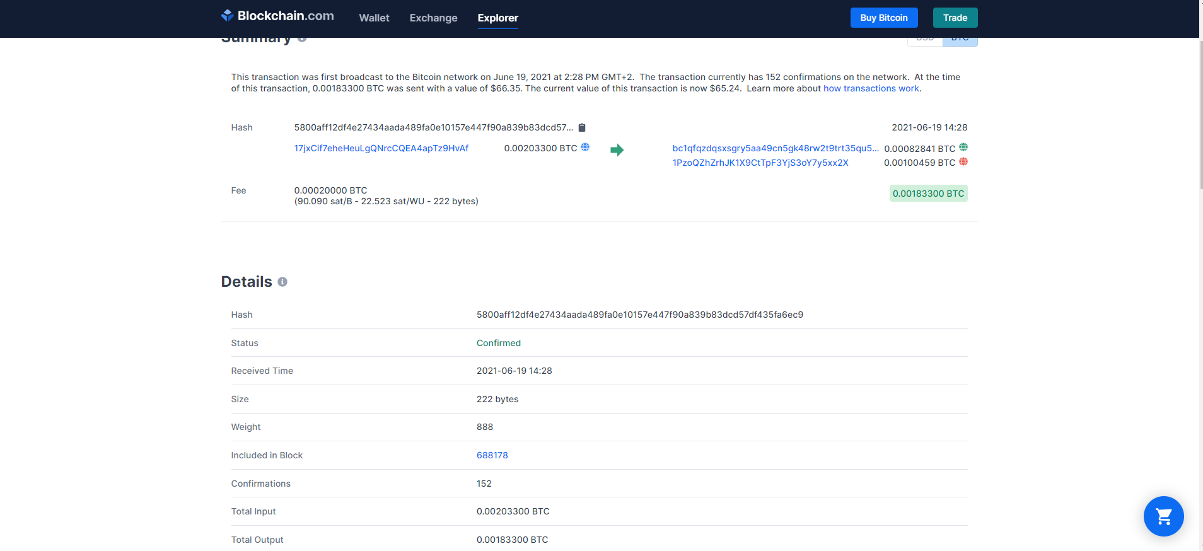The image size is (1203, 551).
Task: Open sender address 17jxCif7eheHeuLgQNrcCQEA4apTz9HvAf
Action: [x=381, y=148]
